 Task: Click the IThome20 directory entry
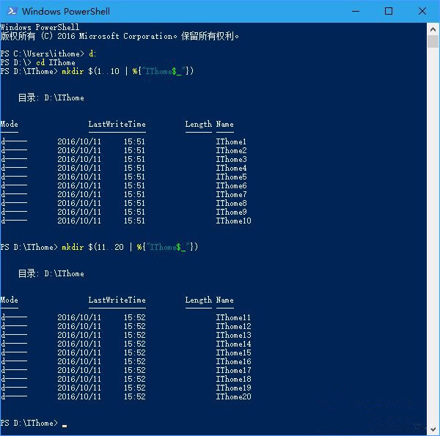(233, 397)
